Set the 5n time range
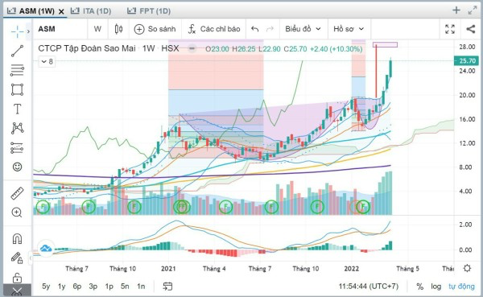Viewport: 483px width, 297px height. (125, 287)
